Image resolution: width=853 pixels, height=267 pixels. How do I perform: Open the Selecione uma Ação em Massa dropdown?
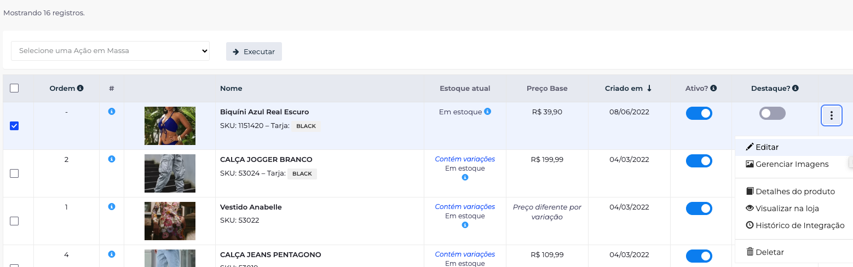(x=110, y=51)
